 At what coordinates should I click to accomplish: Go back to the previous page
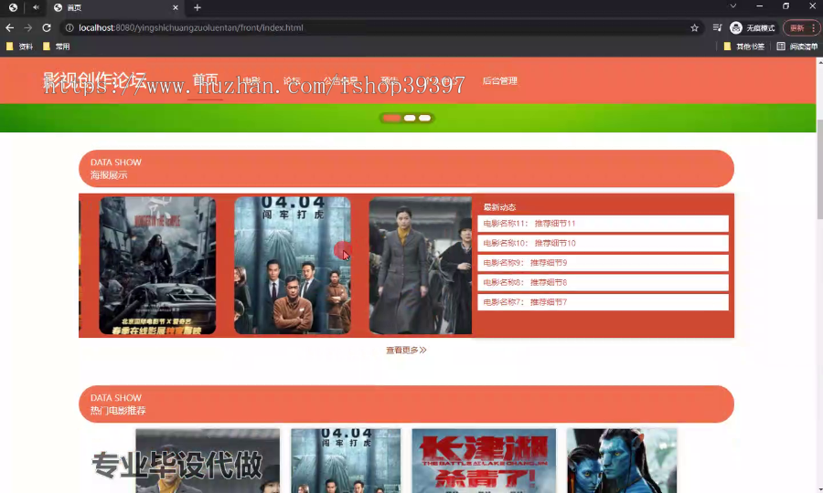pos(9,27)
